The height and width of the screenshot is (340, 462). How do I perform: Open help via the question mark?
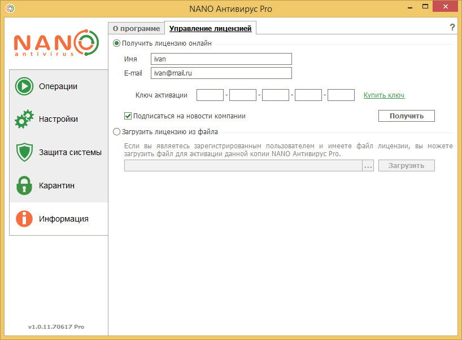pyautogui.click(x=452, y=28)
